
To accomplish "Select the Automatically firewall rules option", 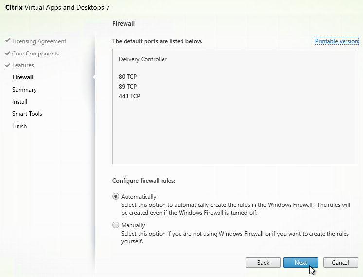I will coord(116,196).
